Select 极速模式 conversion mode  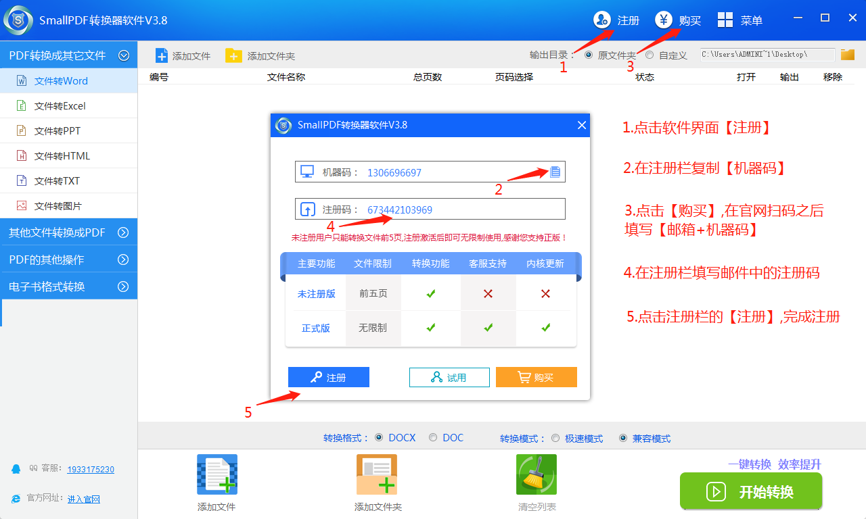coord(555,438)
